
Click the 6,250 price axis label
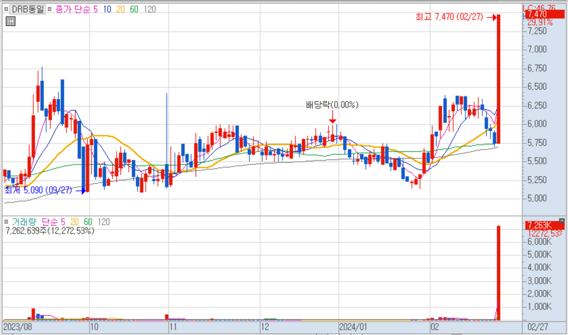click(537, 105)
